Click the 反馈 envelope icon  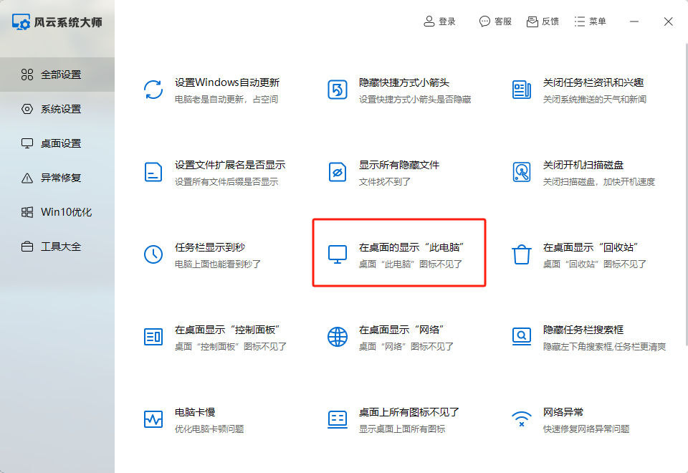[532, 21]
